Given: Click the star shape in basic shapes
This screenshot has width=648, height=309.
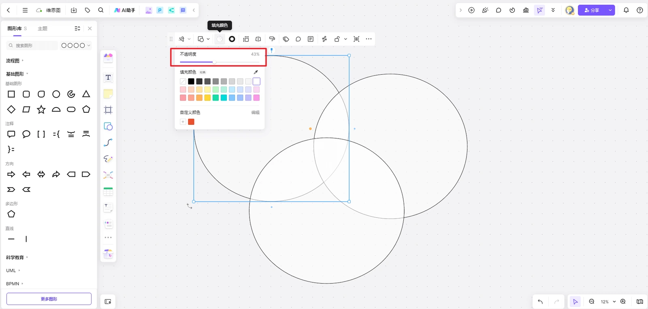Looking at the screenshot, I should tap(41, 109).
